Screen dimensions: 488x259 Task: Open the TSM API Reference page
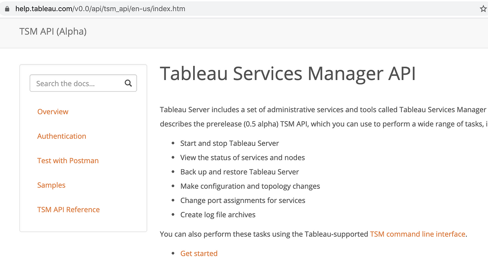[68, 209]
